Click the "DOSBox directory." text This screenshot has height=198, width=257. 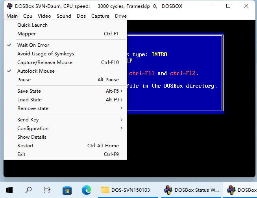pyautogui.click(x=190, y=86)
